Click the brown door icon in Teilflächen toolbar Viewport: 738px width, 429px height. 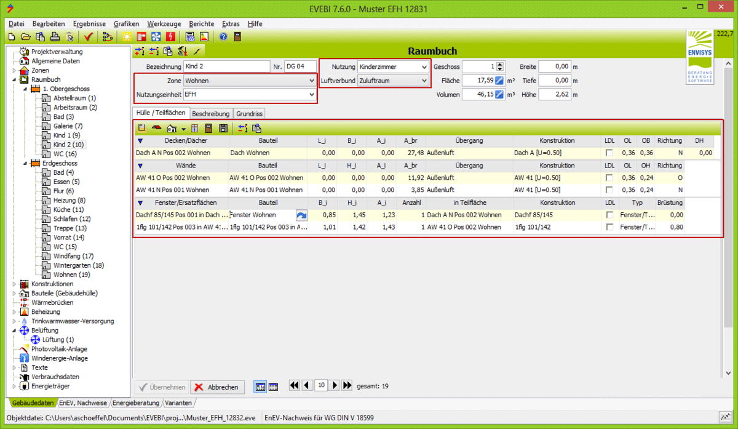pos(209,129)
